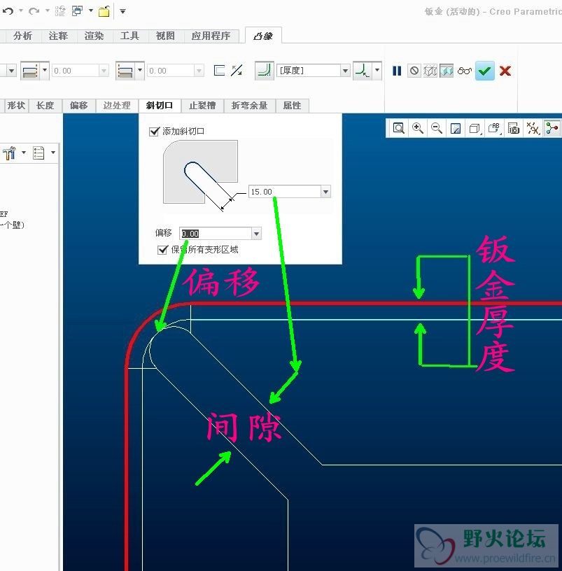Toggle the attached shaded preview icon
The width and height of the screenshot is (562, 571).
[447, 70]
